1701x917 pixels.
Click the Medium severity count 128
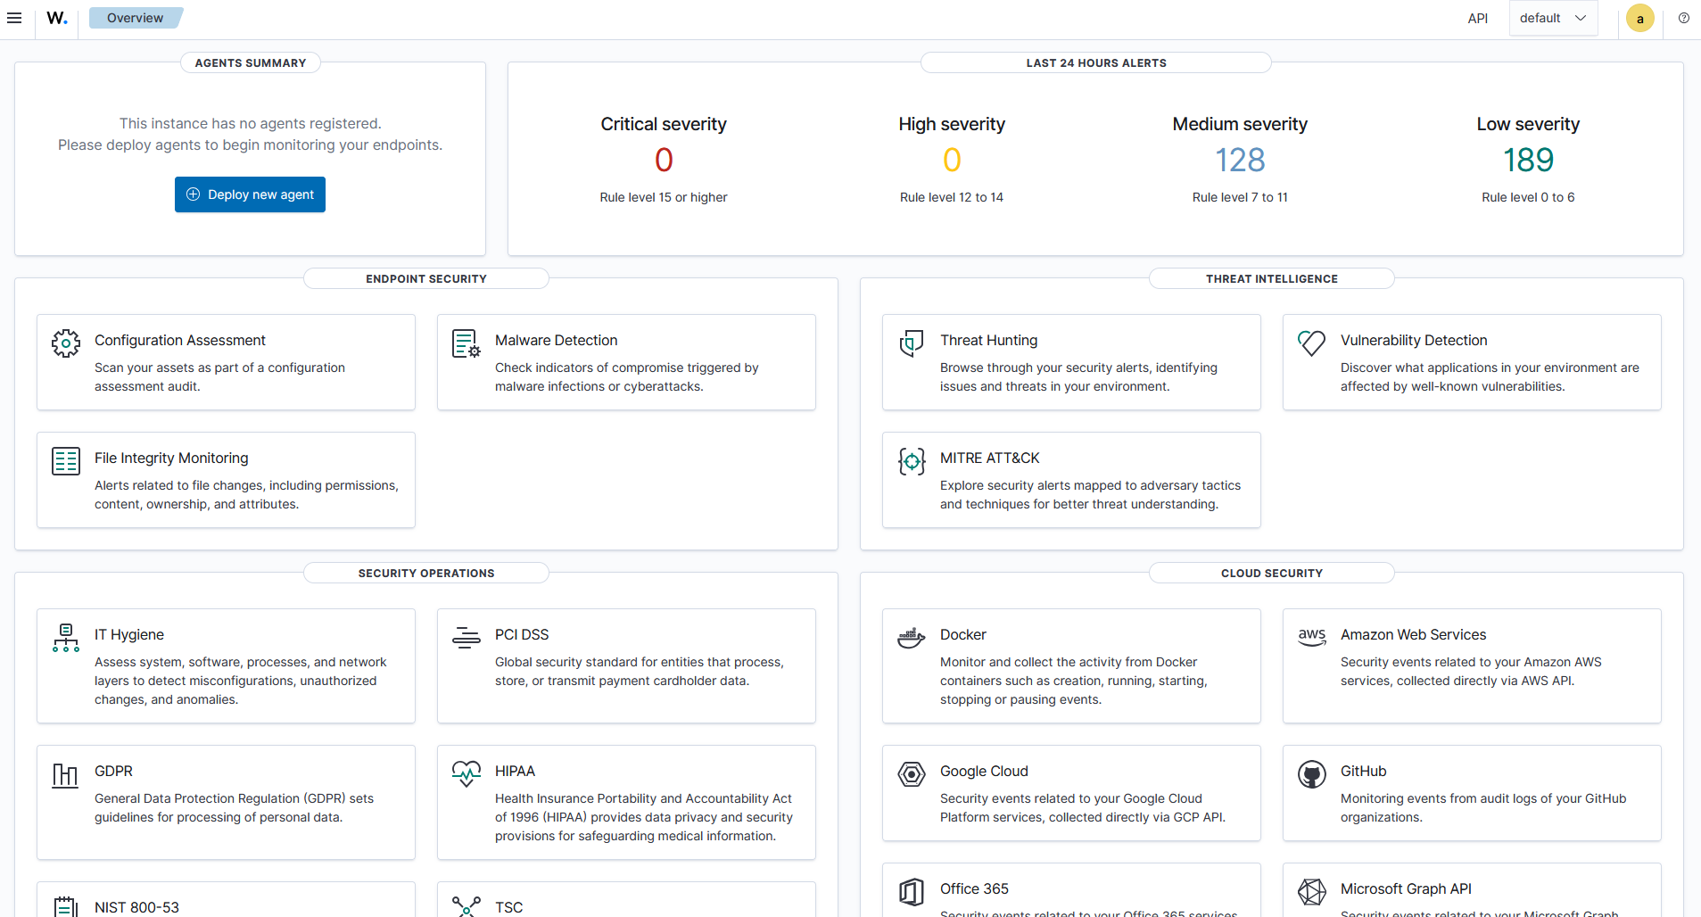point(1240,160)
